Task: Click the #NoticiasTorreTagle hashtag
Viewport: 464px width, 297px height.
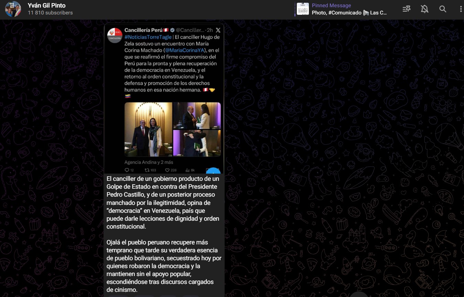Action: pyautogui.click(x=148, y=37)
